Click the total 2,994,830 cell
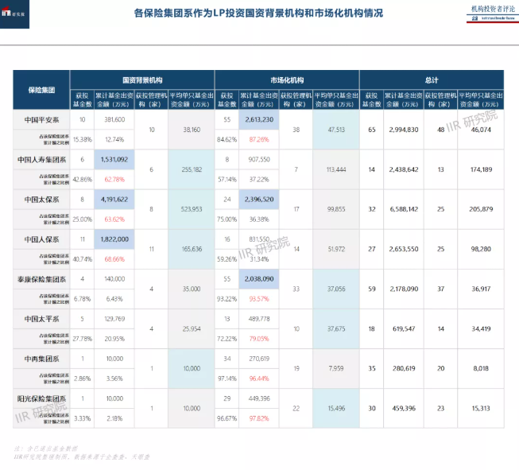Image resolution: width=519 pixels, height=470 pixels. pos(404,130)
